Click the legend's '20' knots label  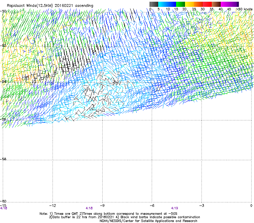[184, 9]
